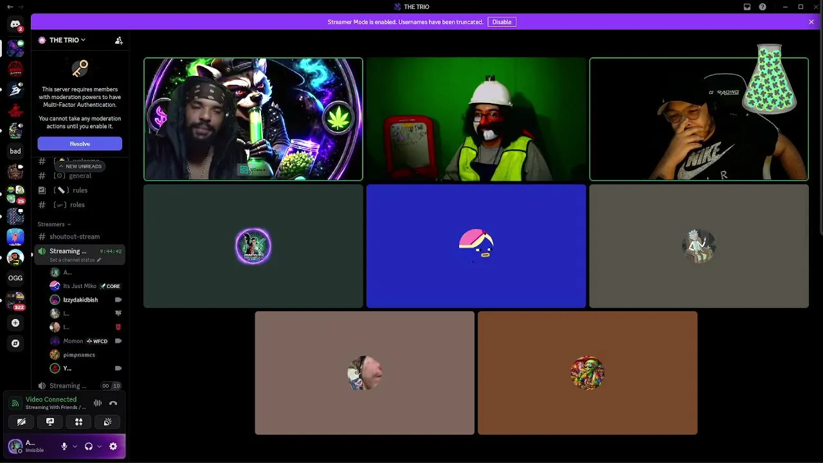Image resolution: width=823 pixels, height=463 pixels.
Task: Open User Settings gear
Action: pos(113,446)
